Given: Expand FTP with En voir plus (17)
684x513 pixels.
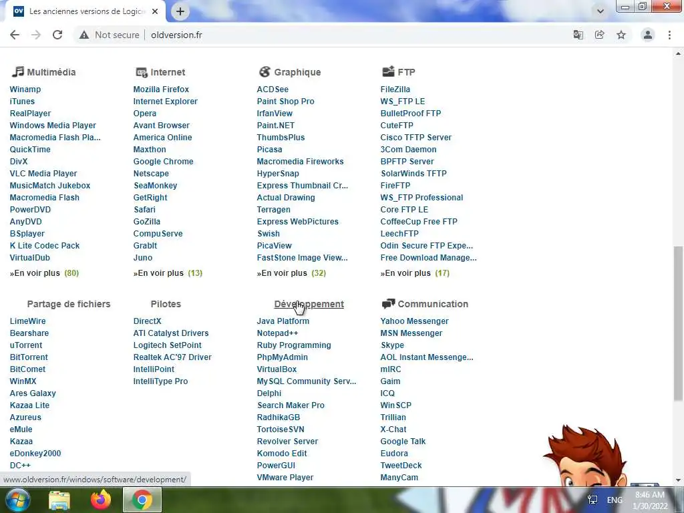Looking at the screenshot, I should pos(415,273).
